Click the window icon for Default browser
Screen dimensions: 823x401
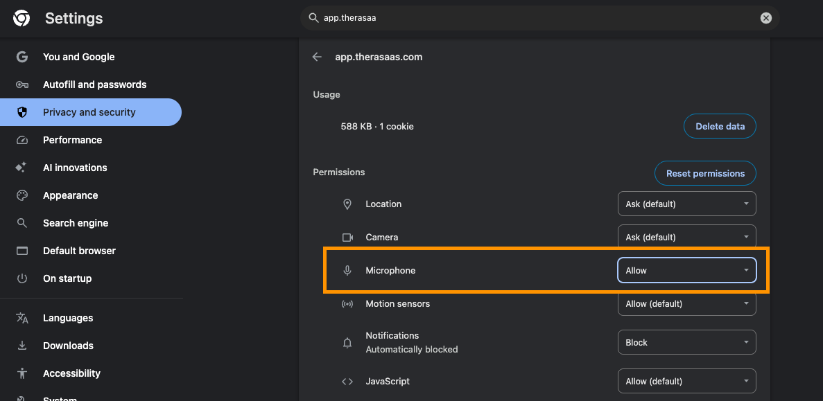(21, 251)
